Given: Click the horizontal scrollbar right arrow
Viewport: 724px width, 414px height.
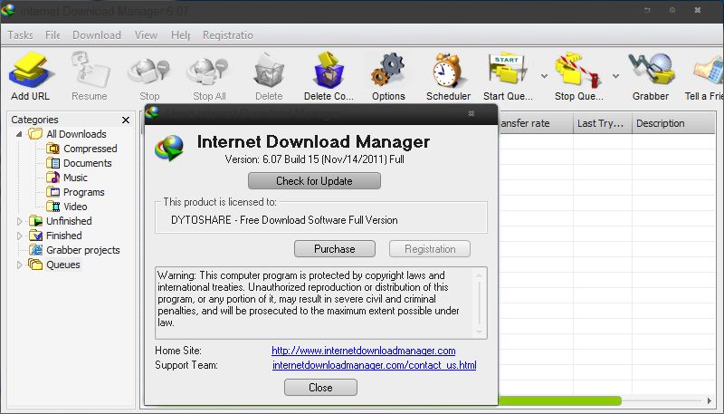Looking at the screenshot, I should pyautogui.click(x=710, y=400).
